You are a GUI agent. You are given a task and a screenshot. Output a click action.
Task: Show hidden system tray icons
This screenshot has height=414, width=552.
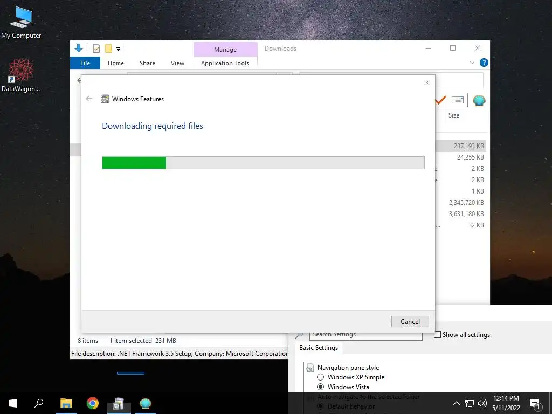[456, 403]
